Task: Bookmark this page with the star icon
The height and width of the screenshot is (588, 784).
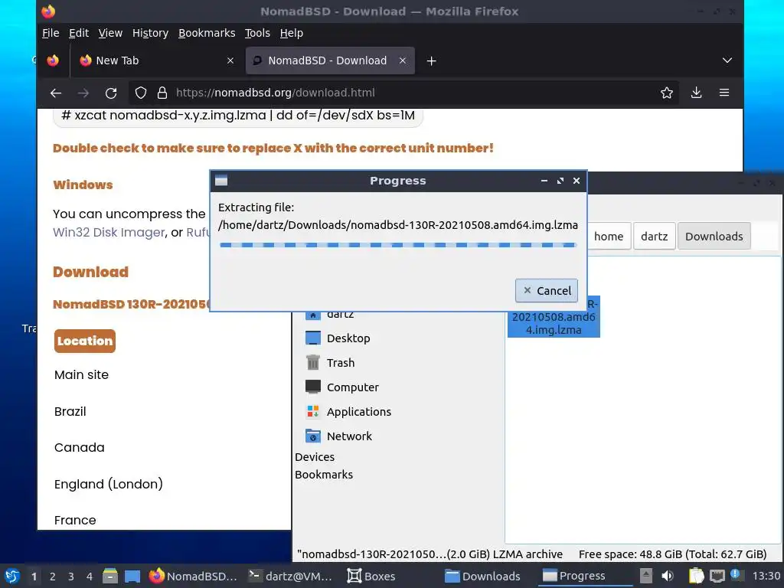Action: pos(667,93)
